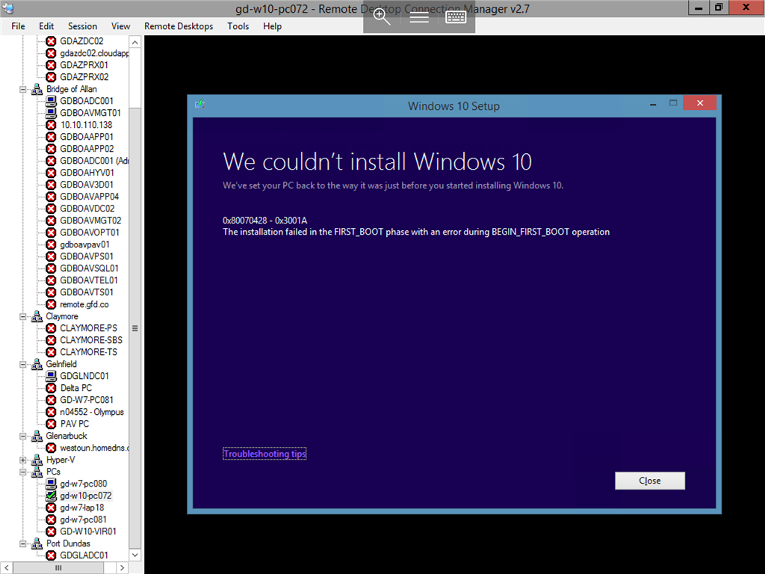This screenshot has width=765, height=574.
Task: Click the app icon in Remote Desktop Connection Manager title bar
Action: [7, 7]
